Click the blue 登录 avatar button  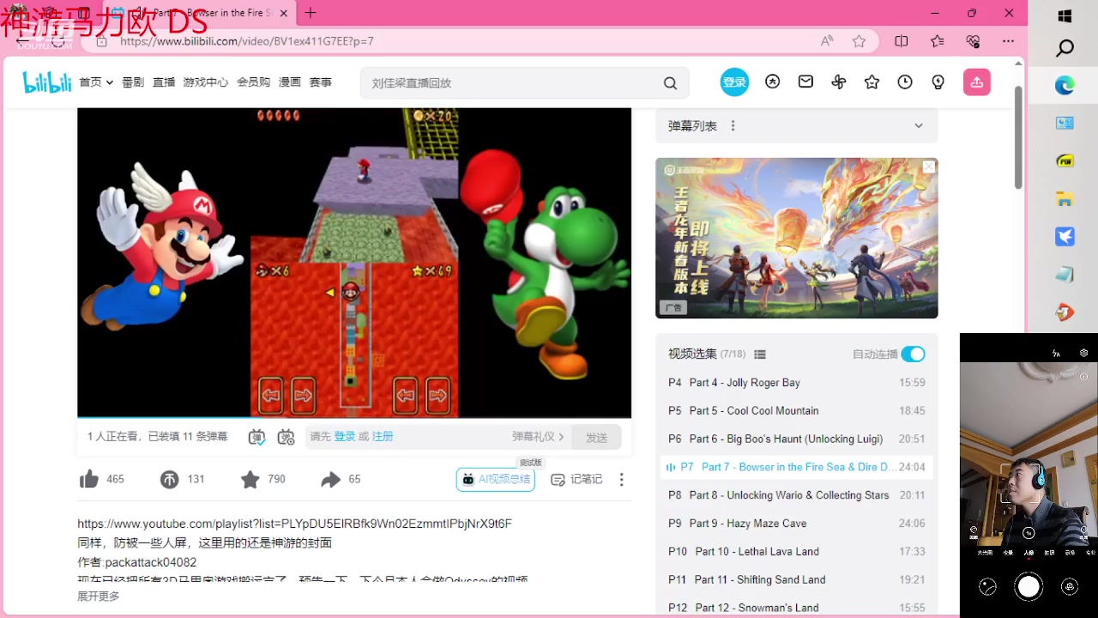point(734,82)
